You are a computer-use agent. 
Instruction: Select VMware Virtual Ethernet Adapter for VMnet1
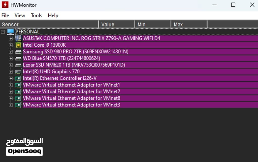[140, 85]
